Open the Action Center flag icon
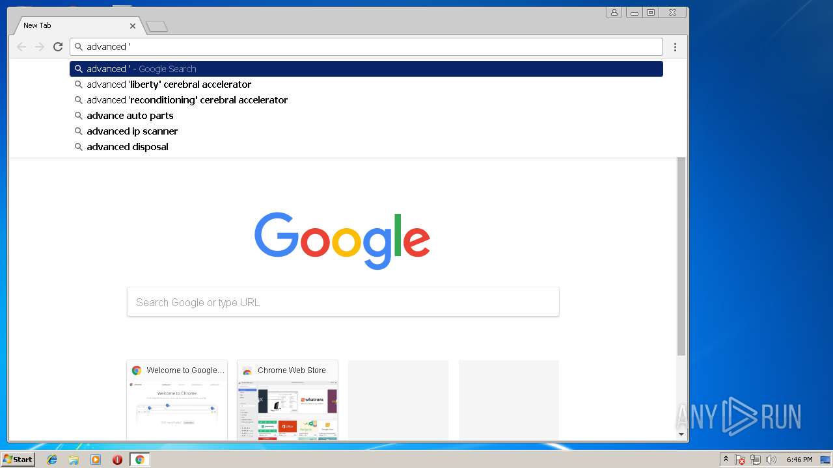The width and height of the screenshot is (833, 468). point(740,460)
